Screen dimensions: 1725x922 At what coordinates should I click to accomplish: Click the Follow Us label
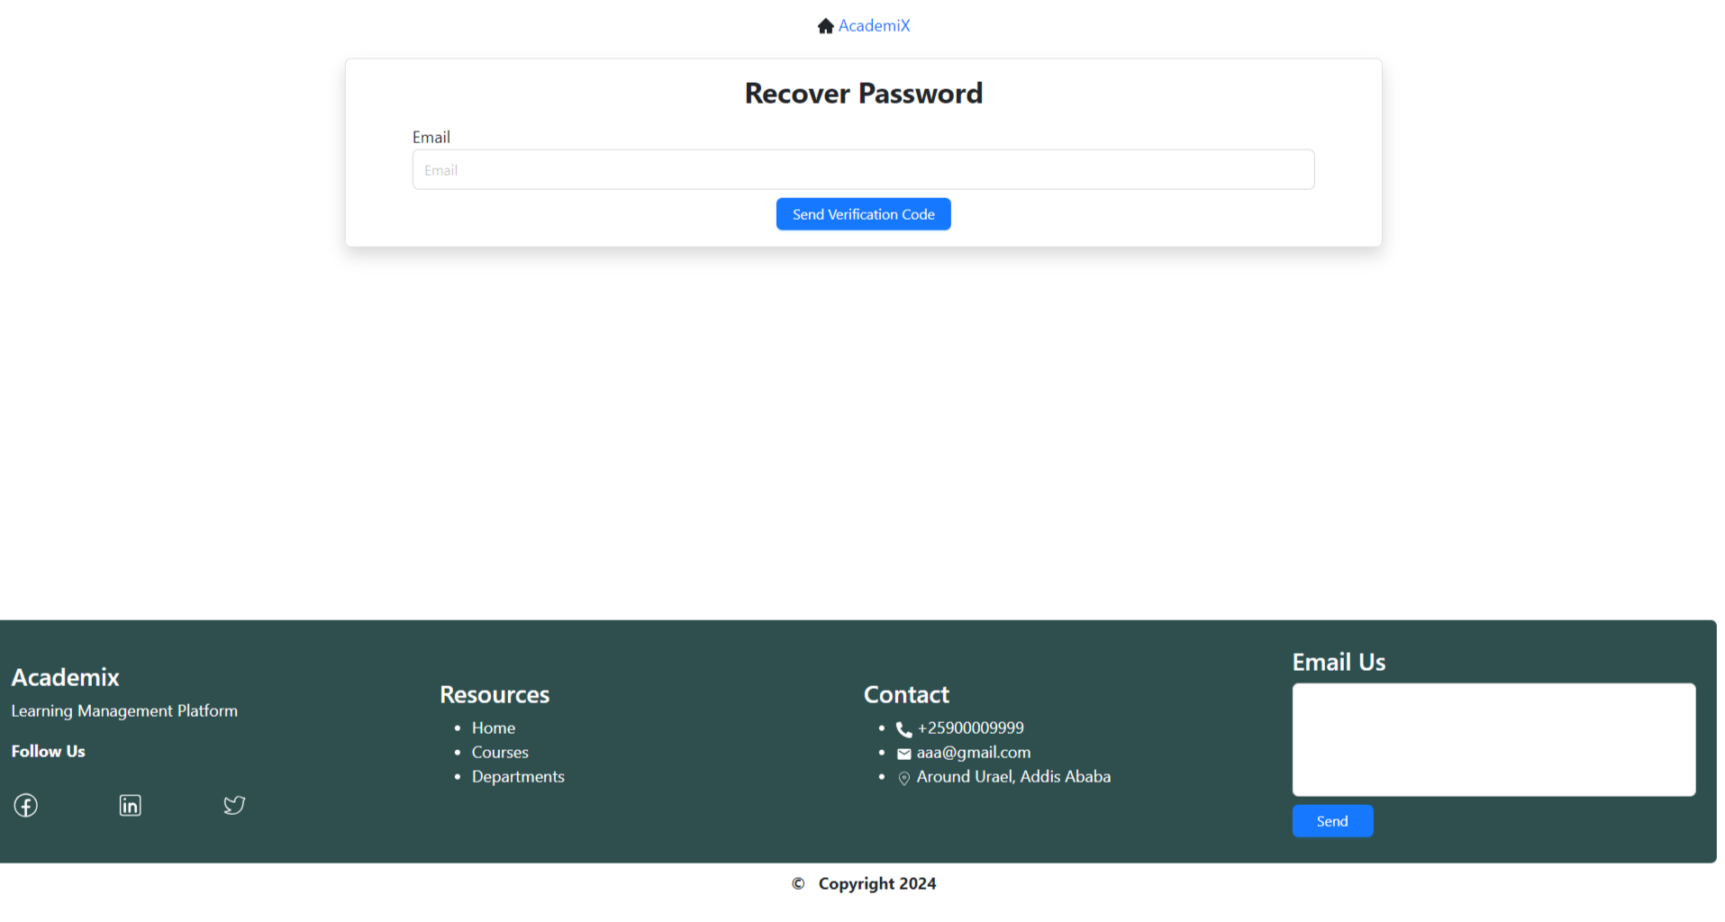tap(48, 751)
